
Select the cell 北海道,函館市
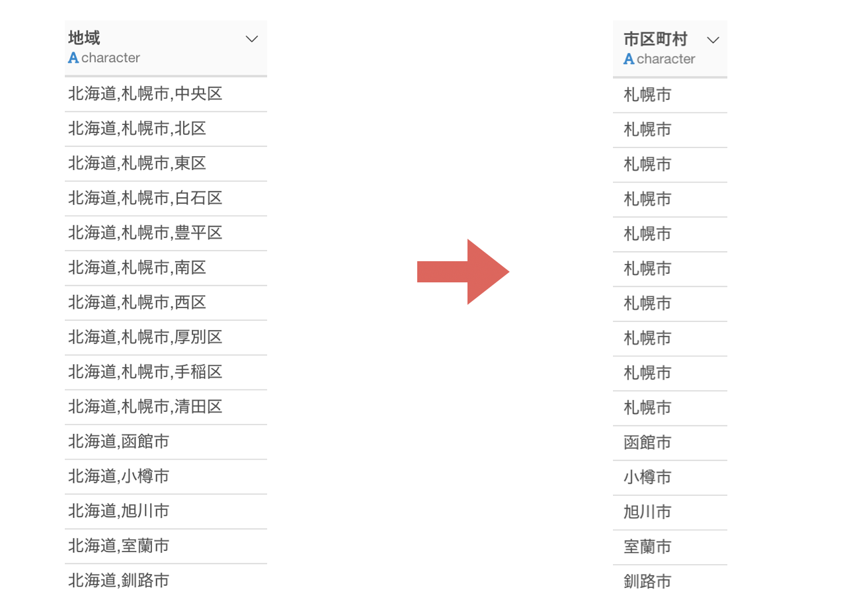[166, 442]
